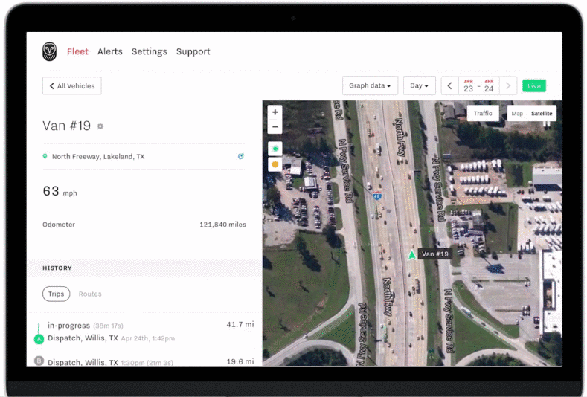Open the Graph data dropdown

[370, 85]
